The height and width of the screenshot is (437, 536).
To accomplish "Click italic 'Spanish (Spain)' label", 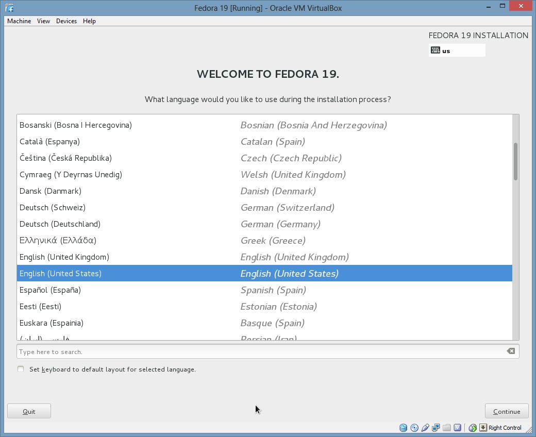I will pyautogui.click(x=274, y=290).
